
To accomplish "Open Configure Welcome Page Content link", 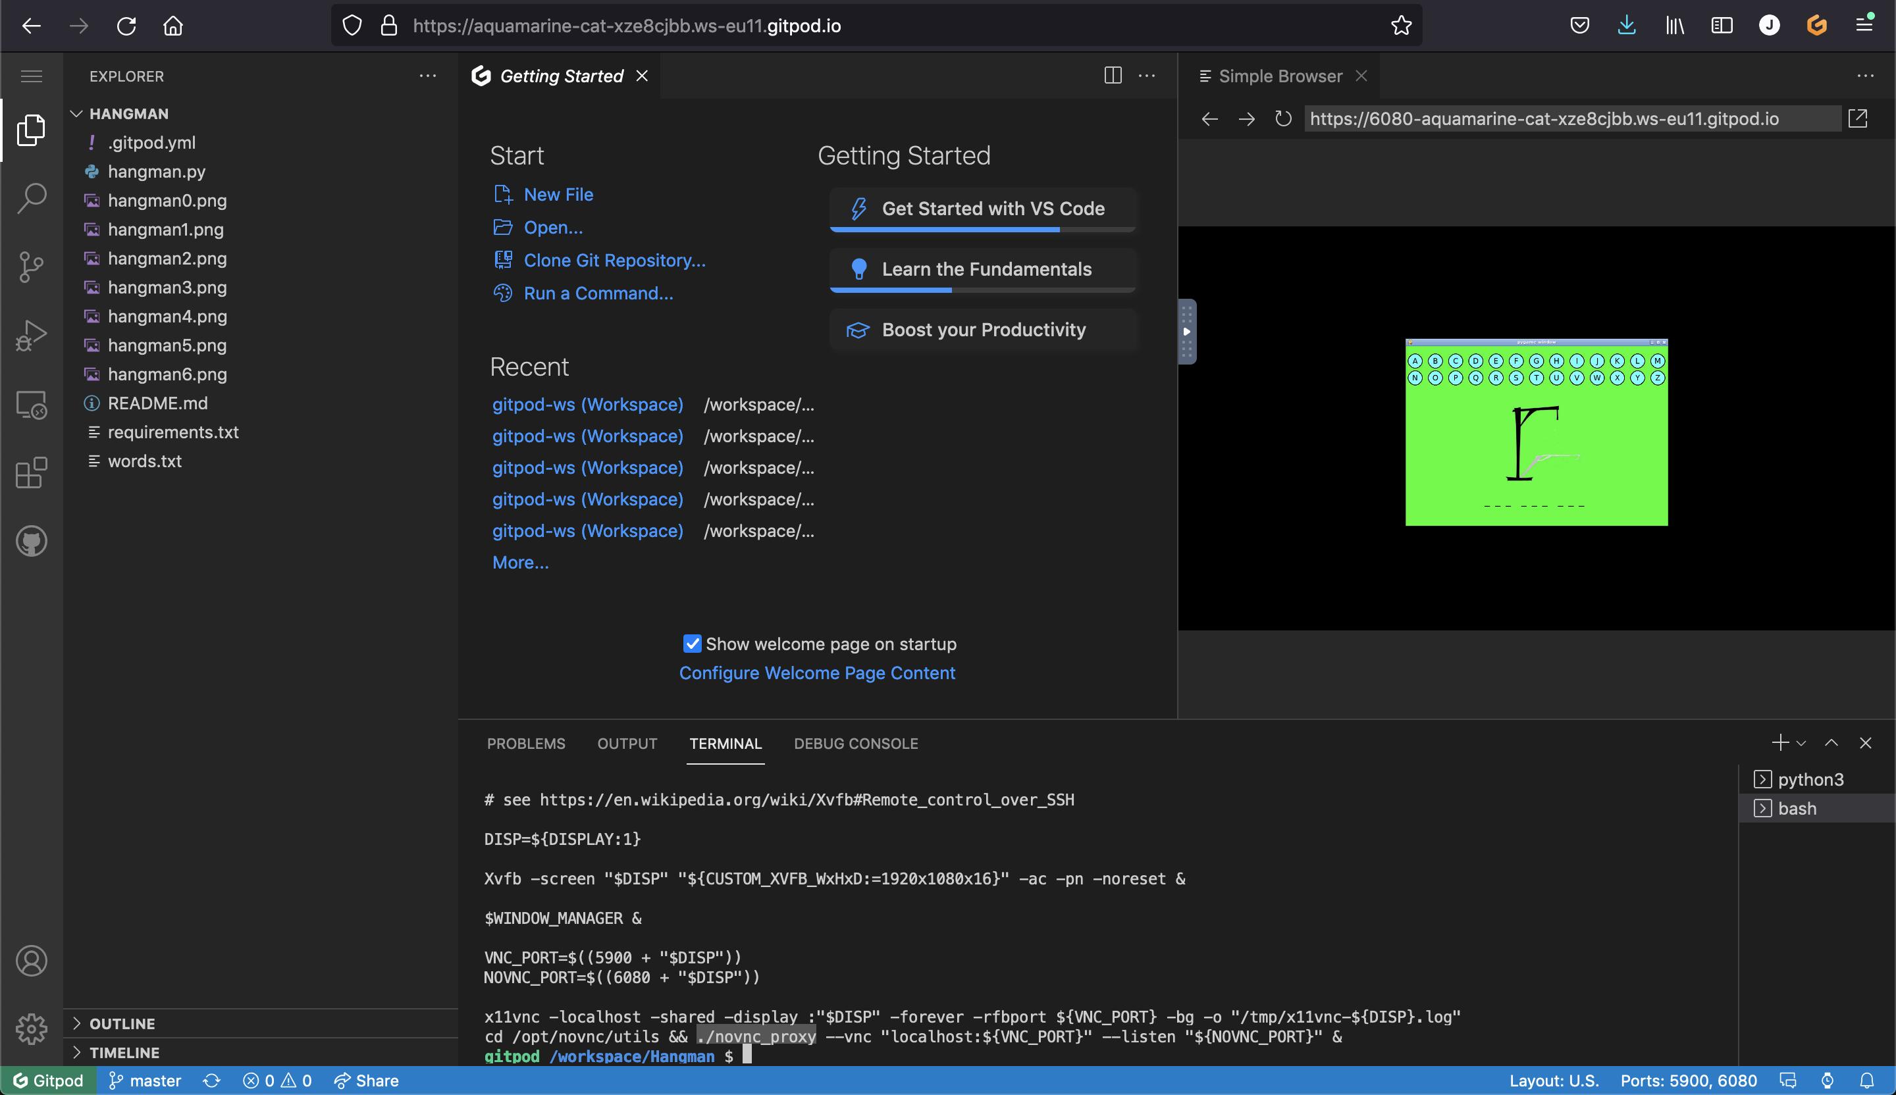I will click(x=817, y=673).
